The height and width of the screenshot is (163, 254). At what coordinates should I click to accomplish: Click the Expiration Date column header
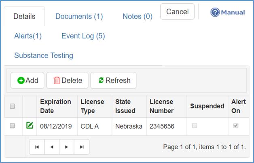click(x=55, y=106)
